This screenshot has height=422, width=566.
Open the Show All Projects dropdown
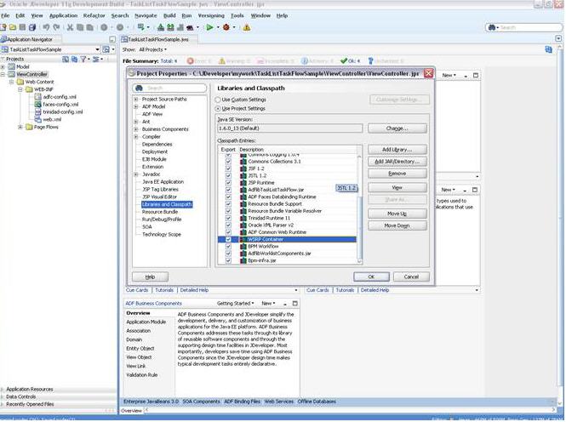pos(152,49)
